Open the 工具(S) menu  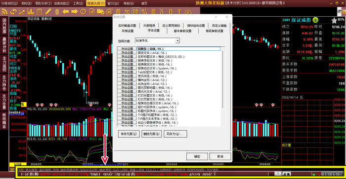click(78, 3)
